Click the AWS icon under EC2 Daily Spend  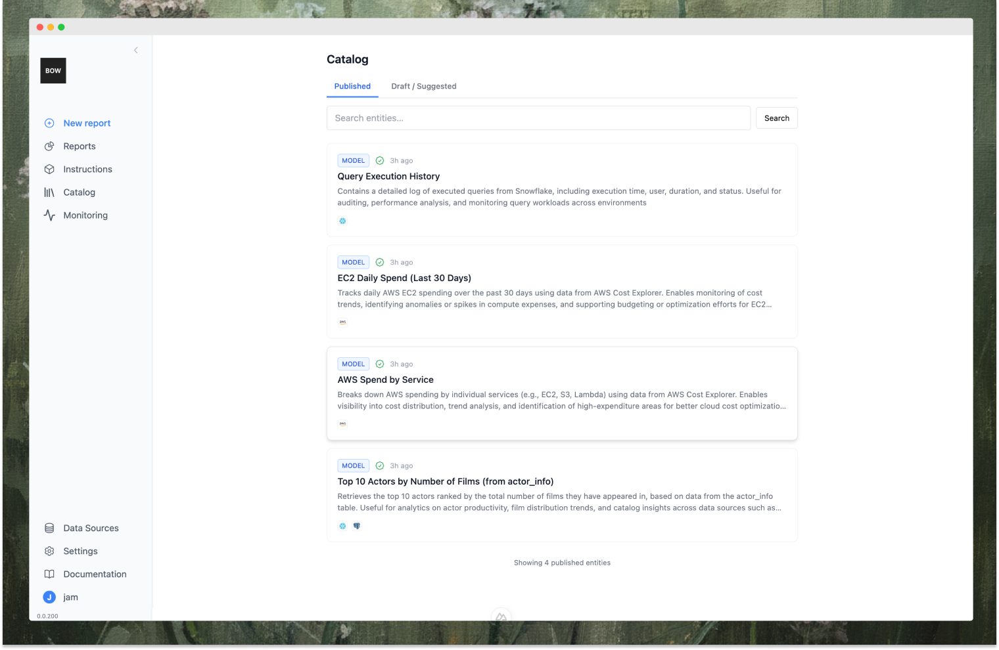pyautogui.click(x=342, y=322)
